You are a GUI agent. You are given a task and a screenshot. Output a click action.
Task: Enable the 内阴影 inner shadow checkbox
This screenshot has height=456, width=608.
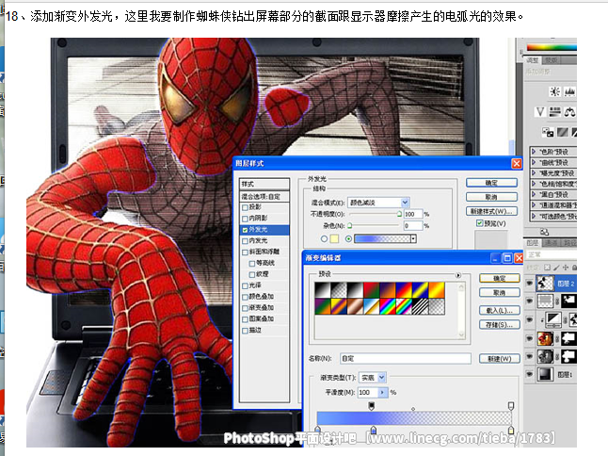pos(245,219)
